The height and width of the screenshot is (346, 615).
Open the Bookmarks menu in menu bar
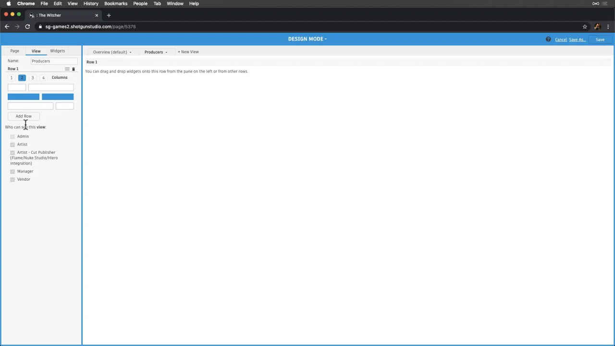(116, 3)
